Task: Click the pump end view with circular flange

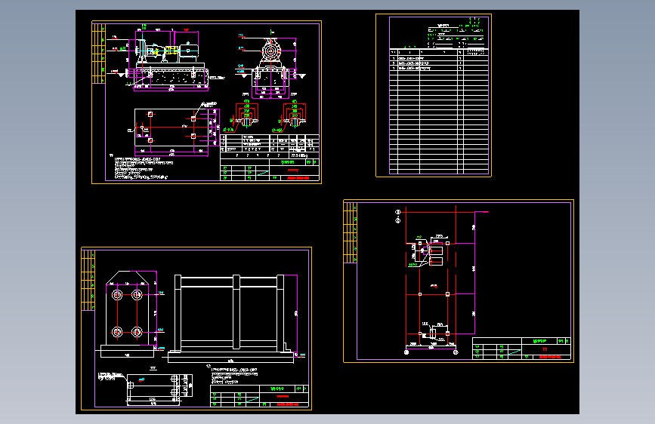Action: tap(271, 65)
